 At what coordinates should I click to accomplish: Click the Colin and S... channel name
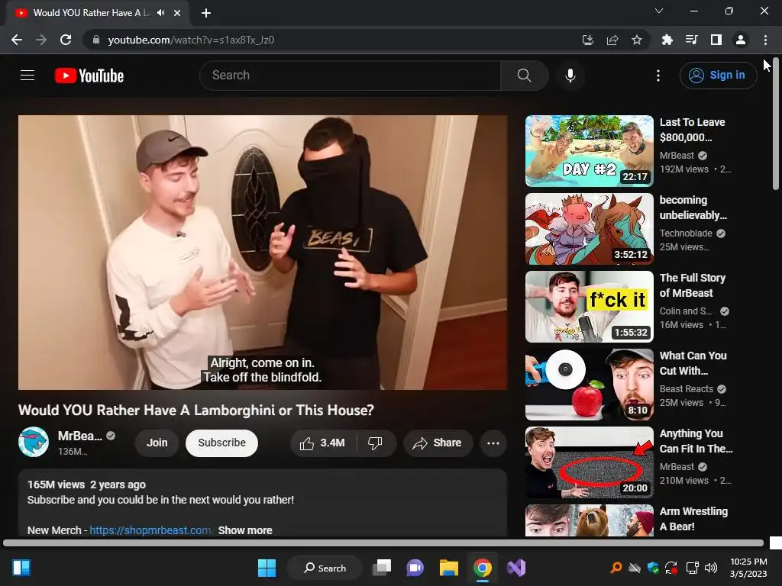[x=686, y=311]
